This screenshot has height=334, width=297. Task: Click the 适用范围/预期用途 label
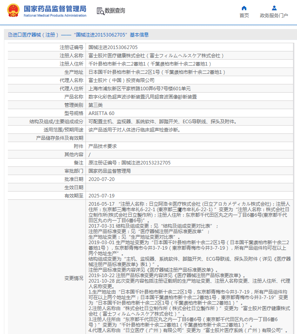[64, 130]
